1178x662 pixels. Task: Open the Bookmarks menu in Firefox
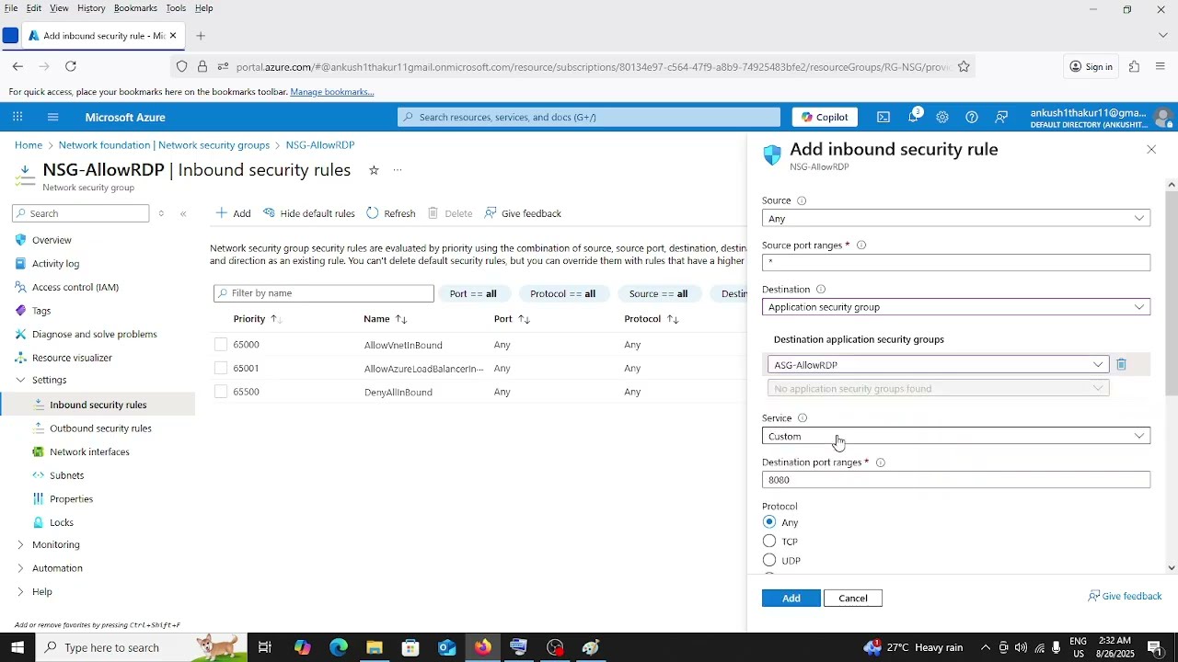click(x=135, y=8)
